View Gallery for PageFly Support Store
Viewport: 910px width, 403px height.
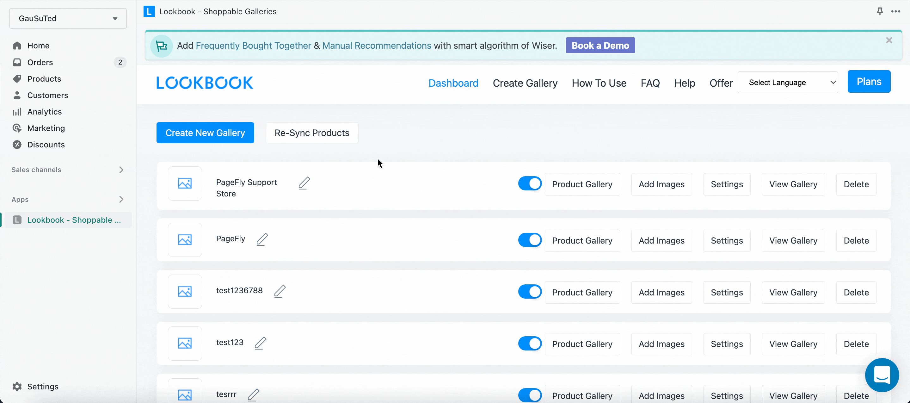coord(793,184)
